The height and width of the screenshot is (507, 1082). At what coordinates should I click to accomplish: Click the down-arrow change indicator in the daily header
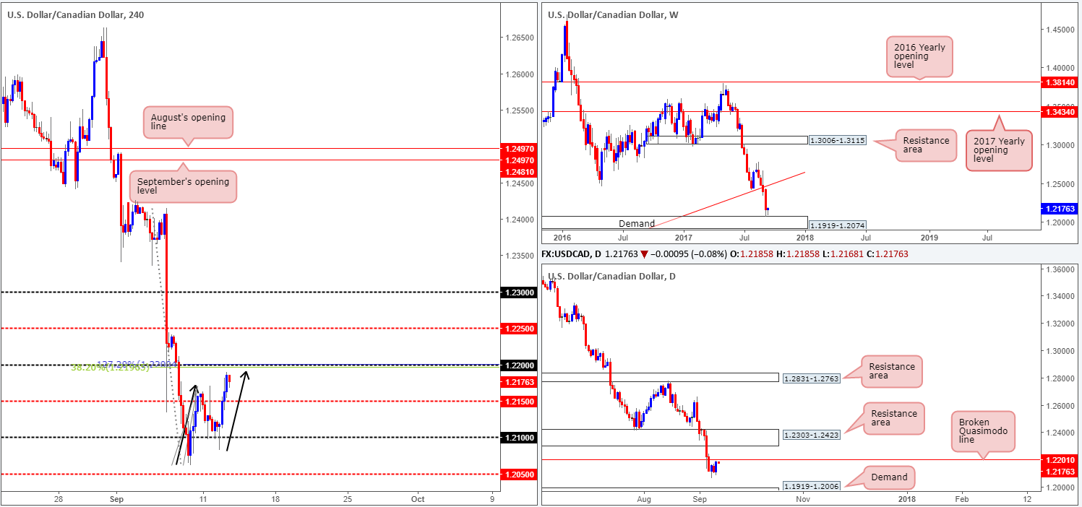pos(645,254)
